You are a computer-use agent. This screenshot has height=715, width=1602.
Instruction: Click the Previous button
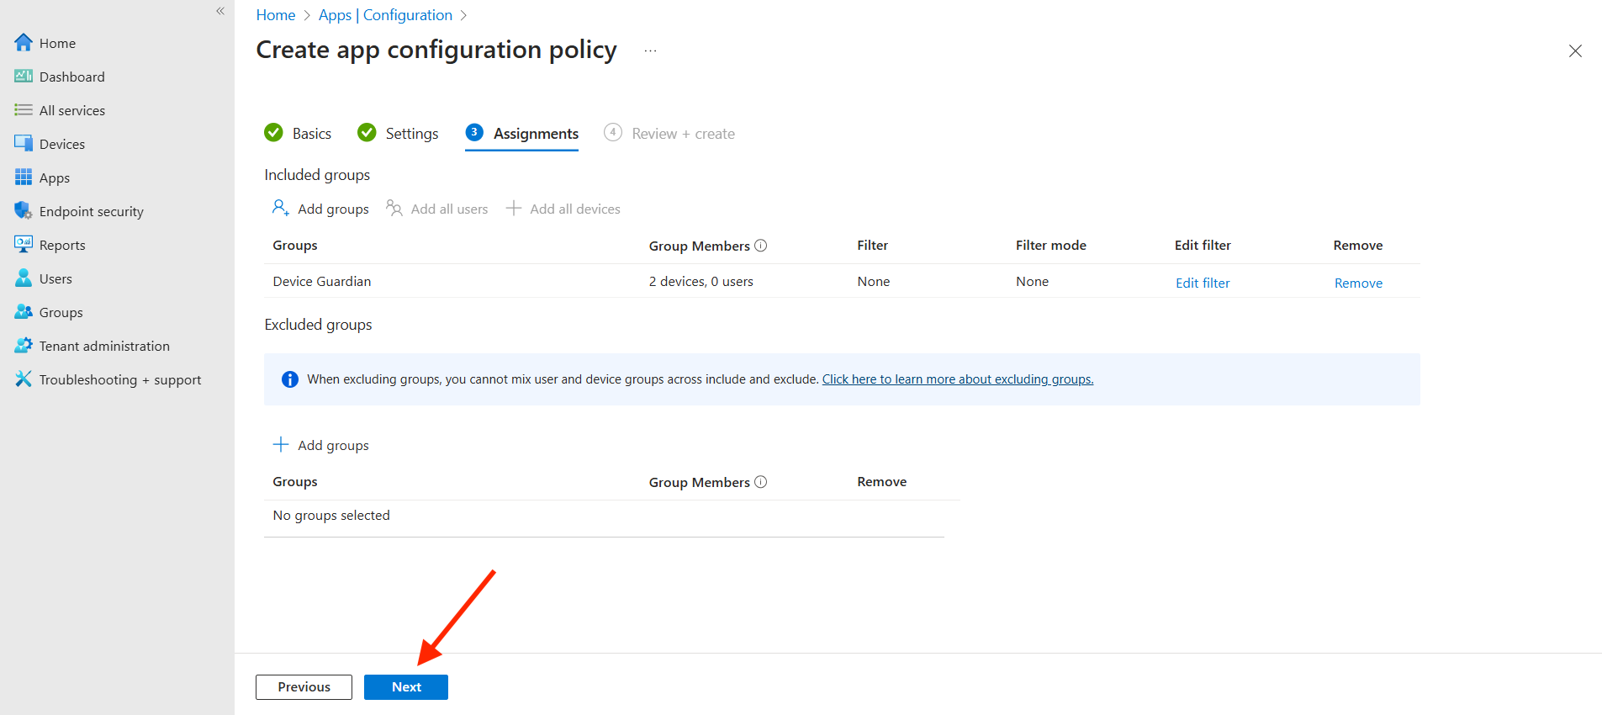point(304,687)
